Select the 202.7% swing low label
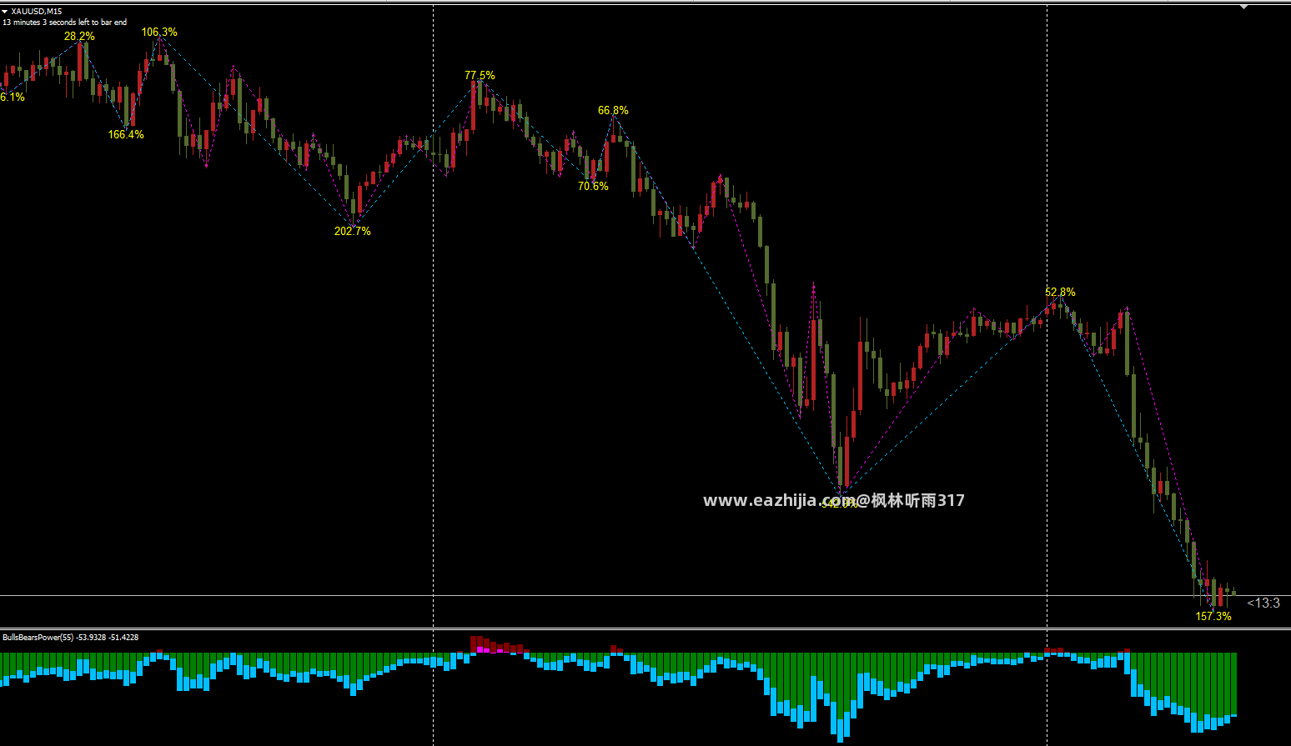 click(353, 231)
